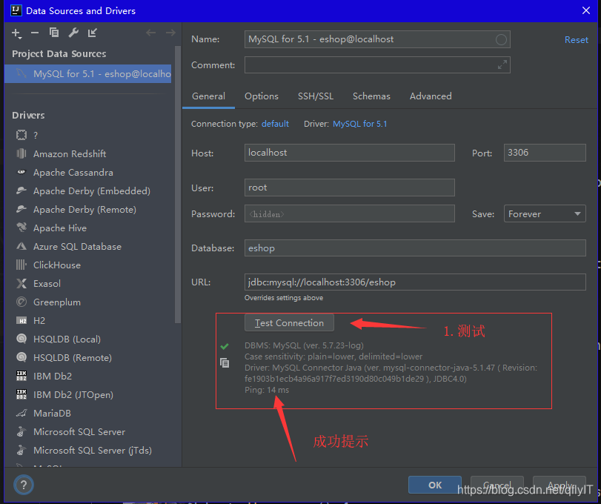Go back with the left arrow
Viewport: 601px width, 504px height.
[x=151, y=33]
